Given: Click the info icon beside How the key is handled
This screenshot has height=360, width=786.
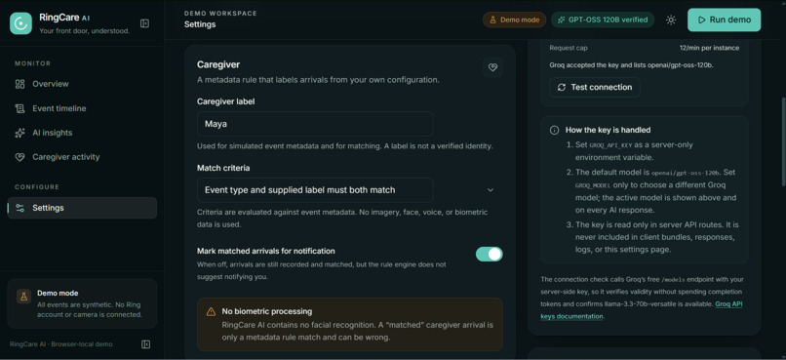Looking at the screenshot, I should point(555,130).
